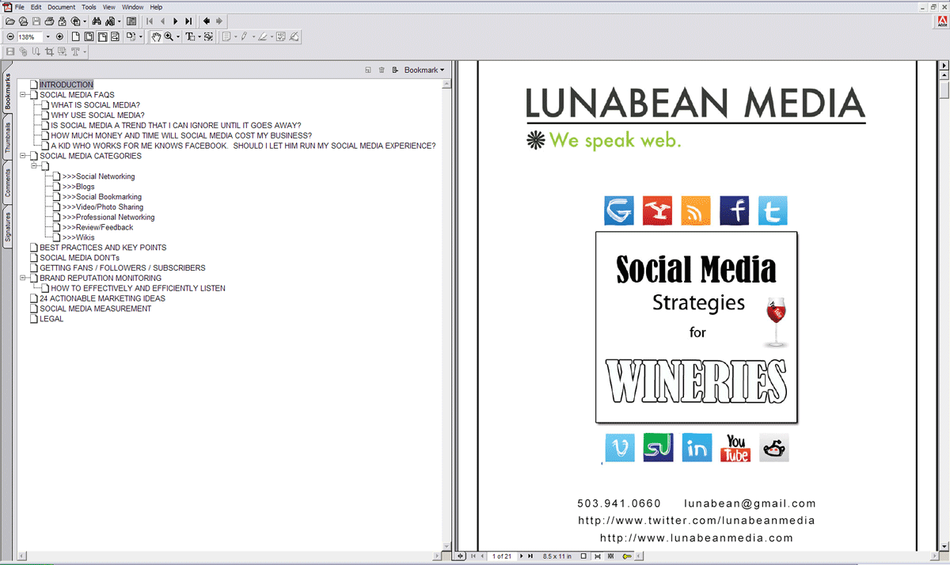Open the Zoom tool dropdown arrow

(178, 37)
